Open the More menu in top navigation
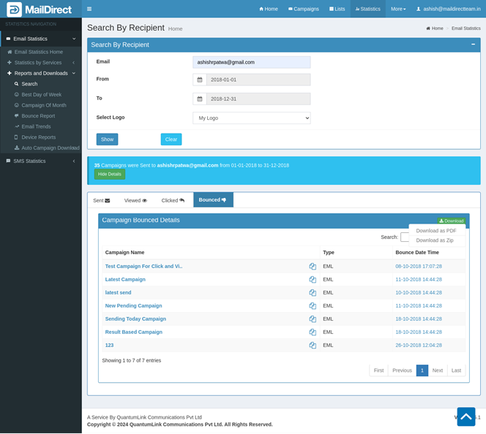The width and height of the screenshot is (486, 434). (x=398, y=9)
